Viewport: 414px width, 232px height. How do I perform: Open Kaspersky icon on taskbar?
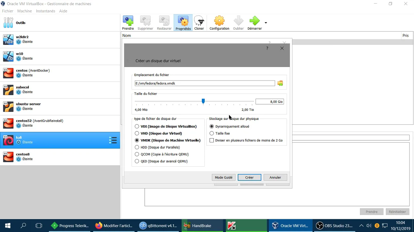[x=232, y=226]
